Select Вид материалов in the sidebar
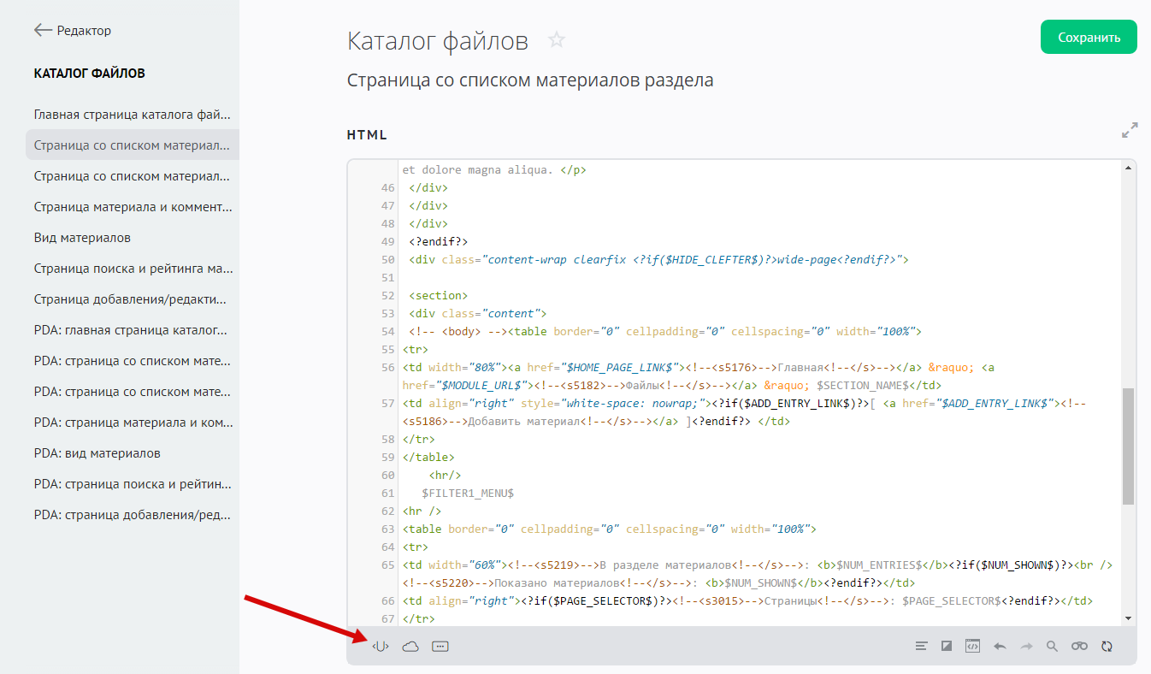 point(82,238)
